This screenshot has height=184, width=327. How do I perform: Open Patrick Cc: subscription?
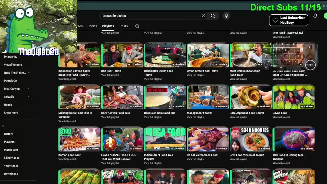[11, 80]
